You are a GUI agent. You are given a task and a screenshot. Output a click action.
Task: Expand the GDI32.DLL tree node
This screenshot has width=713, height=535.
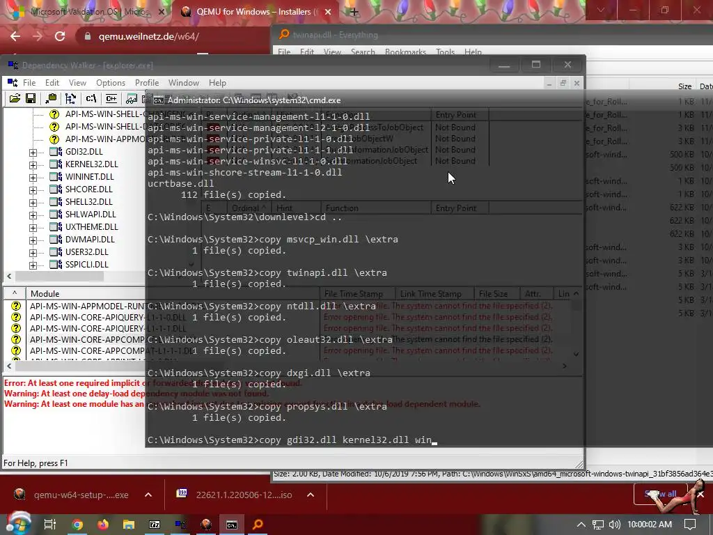click(x=33, y=153)
